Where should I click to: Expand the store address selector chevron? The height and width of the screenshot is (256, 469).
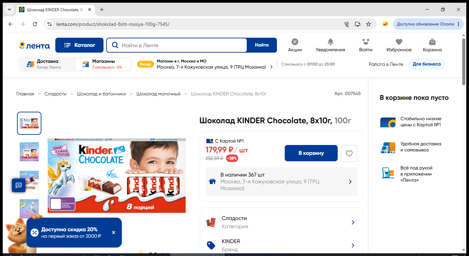point(271,67)
